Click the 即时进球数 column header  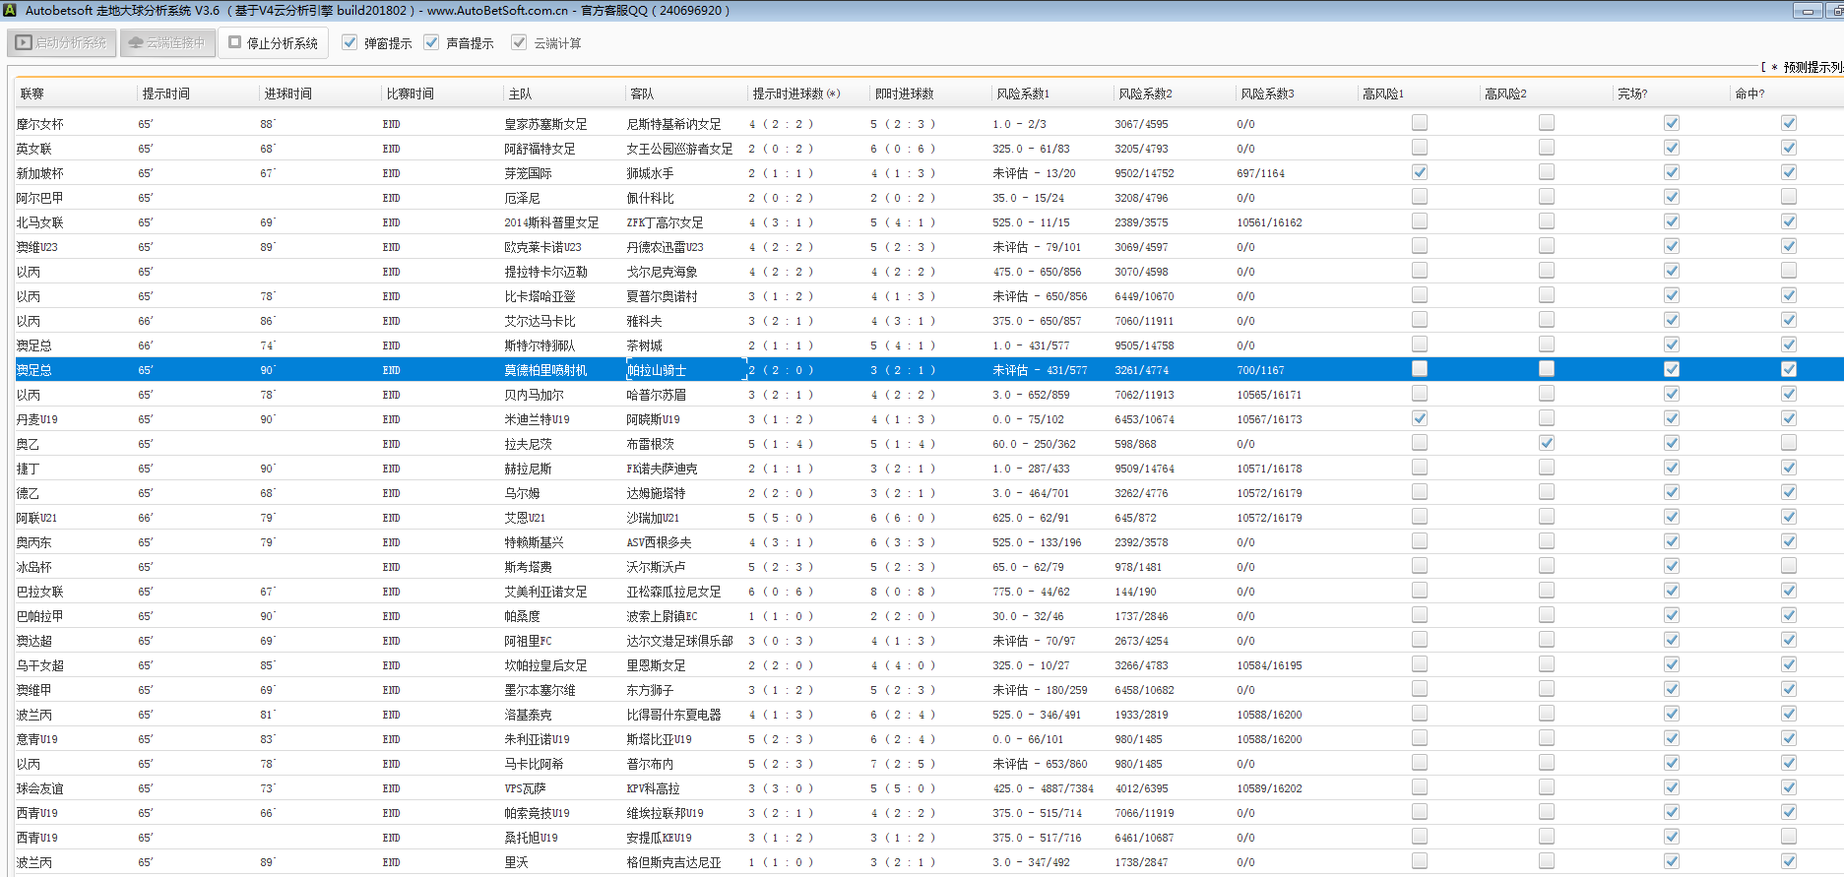coord(904,94)
